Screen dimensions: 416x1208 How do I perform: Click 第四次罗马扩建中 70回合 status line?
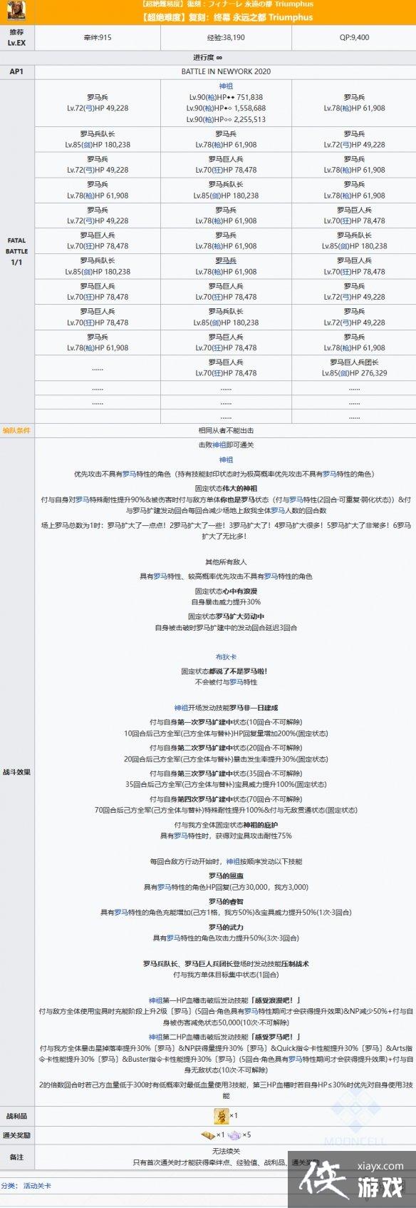pyautogui.click(x=226, y=799)
